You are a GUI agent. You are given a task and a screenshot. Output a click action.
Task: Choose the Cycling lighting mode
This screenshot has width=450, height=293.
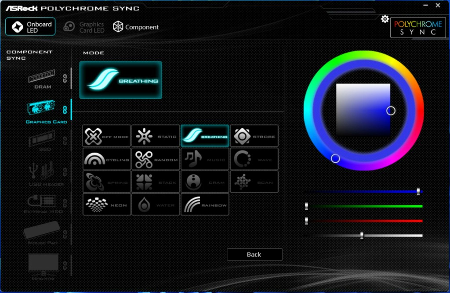pyautogui.click(x=106, y=159)
